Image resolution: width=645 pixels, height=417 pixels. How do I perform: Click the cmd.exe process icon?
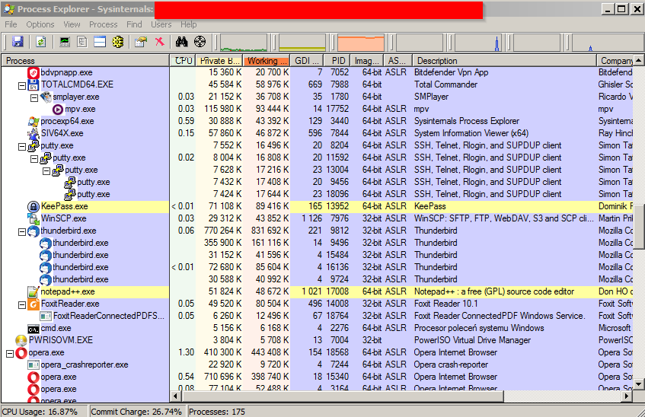tap(34, 329)
